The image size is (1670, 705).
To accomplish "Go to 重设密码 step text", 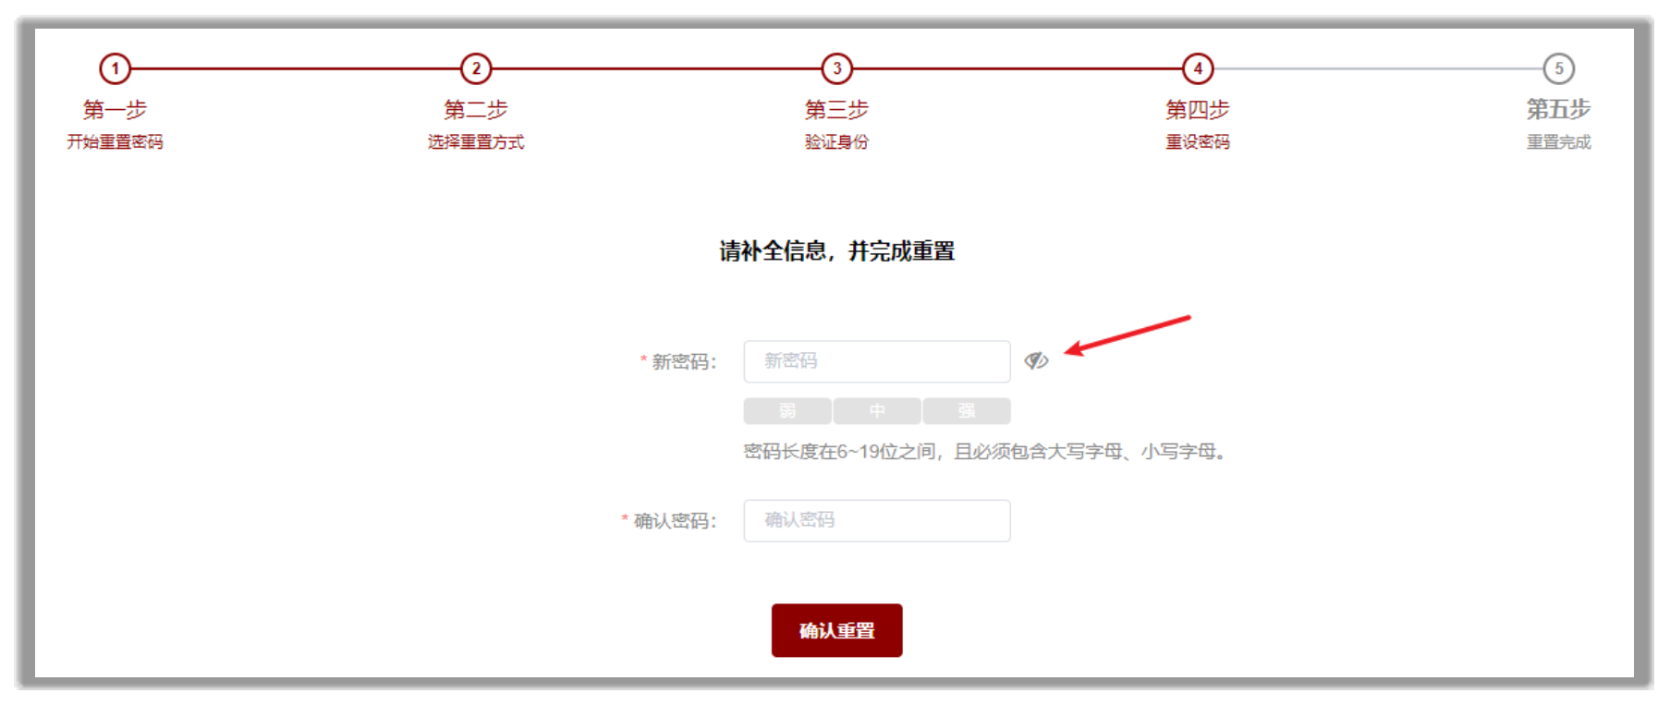I will point(1198,141).
